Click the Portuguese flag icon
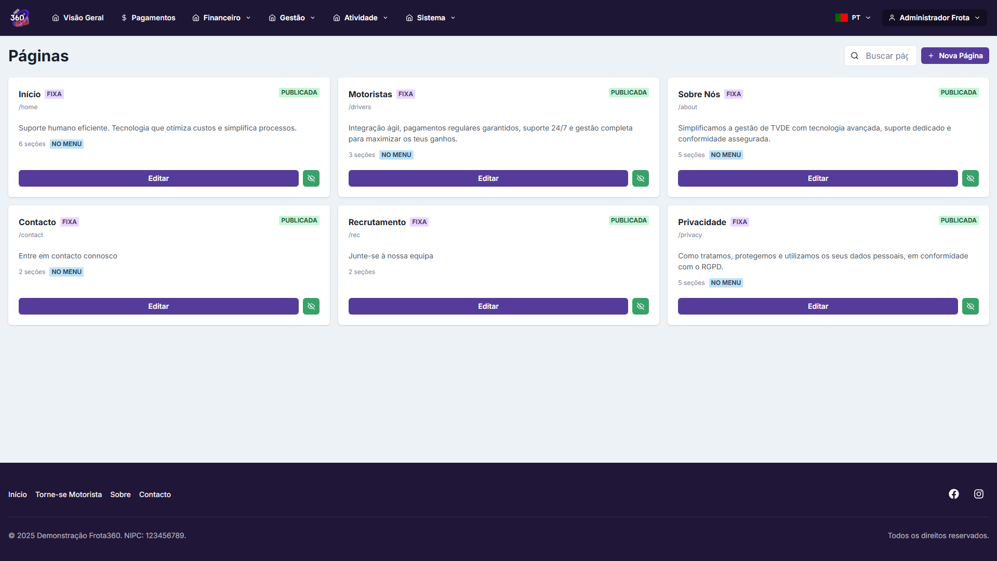 841,18
